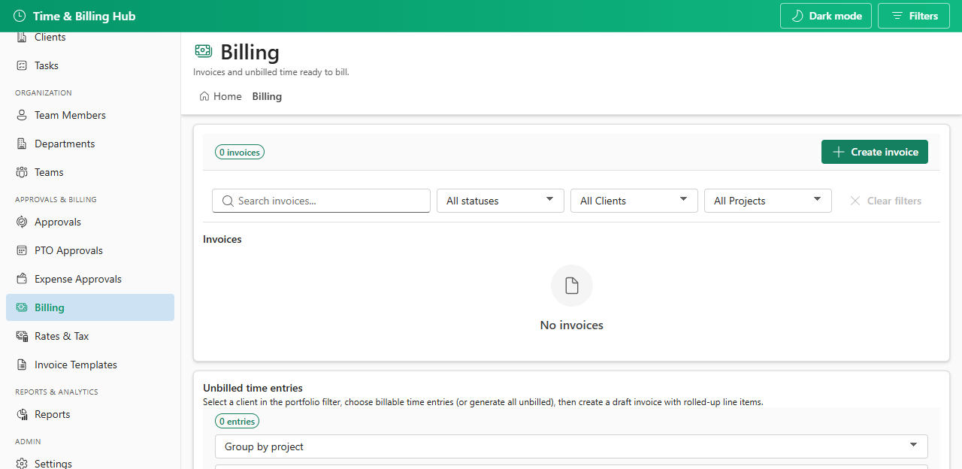Select Billing in the sidebar
The height and width of the screenshot is (469, 962).
(90, 307)
